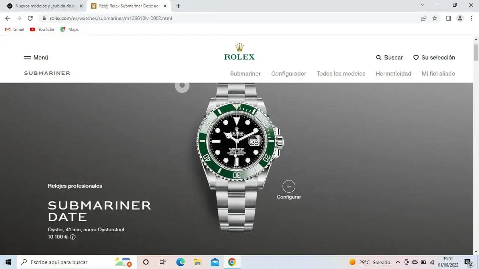
Task: Toggle the browser side panel
Action: pyautogui.click(x=449, y=18)
